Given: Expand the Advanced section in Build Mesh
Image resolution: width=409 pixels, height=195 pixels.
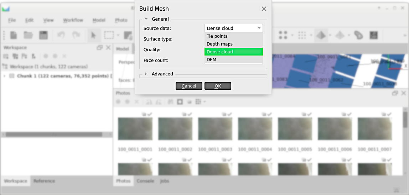Looking at the screenshot, I should pos(146,74).
